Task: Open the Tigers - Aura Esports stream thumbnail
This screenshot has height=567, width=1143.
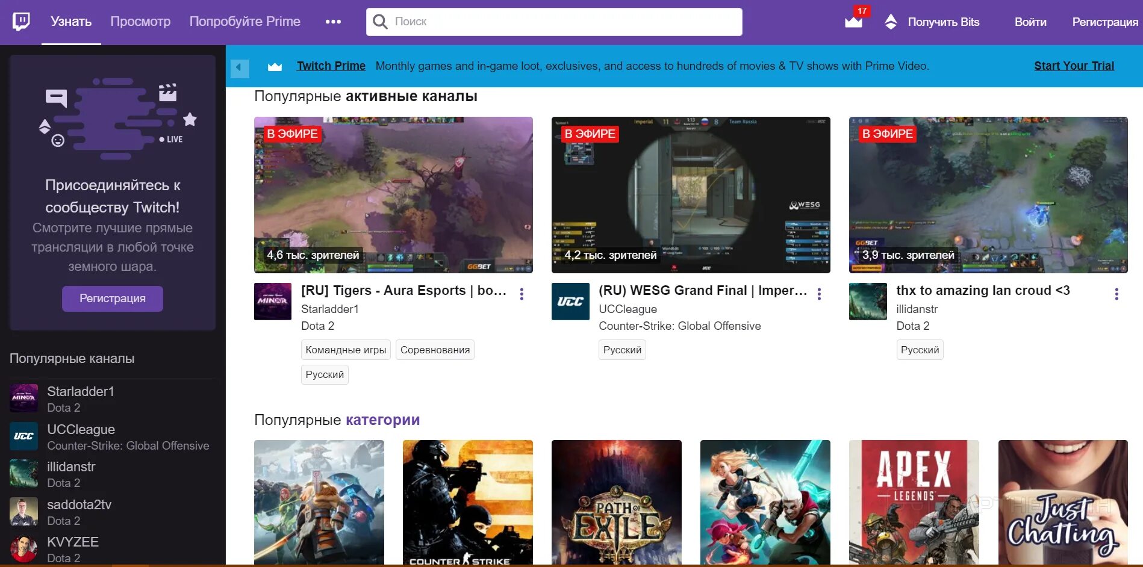Action: 393,195
